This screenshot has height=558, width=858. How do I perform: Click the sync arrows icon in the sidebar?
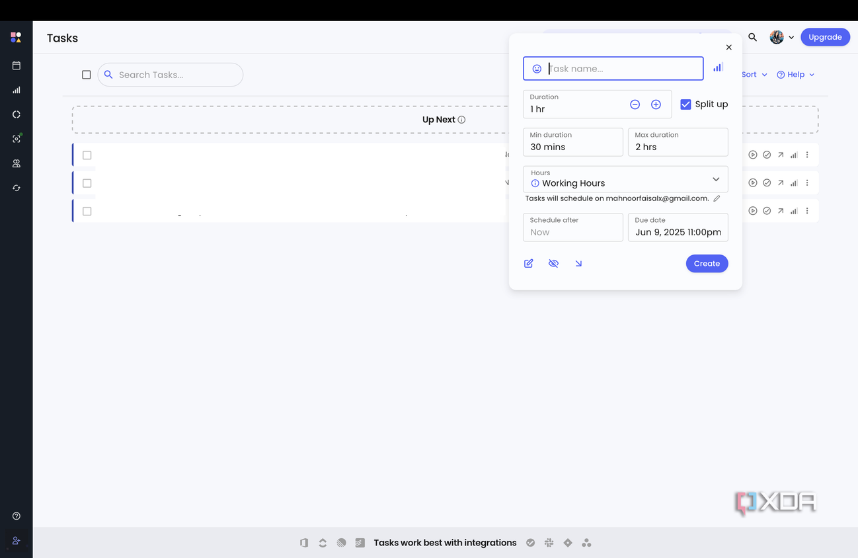[17, 188]
